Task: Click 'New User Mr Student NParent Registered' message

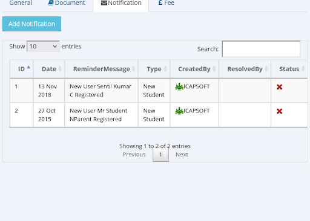Action: [x=99, y=115]
